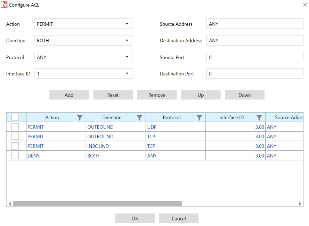
Task: Check the UDP OUTBOUND rule checkbox
Action: (x=15, y=127)
